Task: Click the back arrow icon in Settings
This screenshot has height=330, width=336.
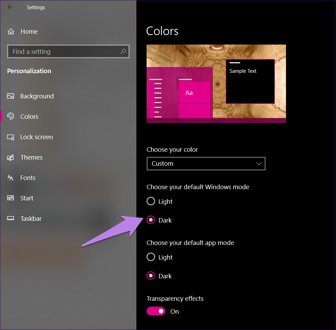Action: pyautogui.click(x=10, y=7)
